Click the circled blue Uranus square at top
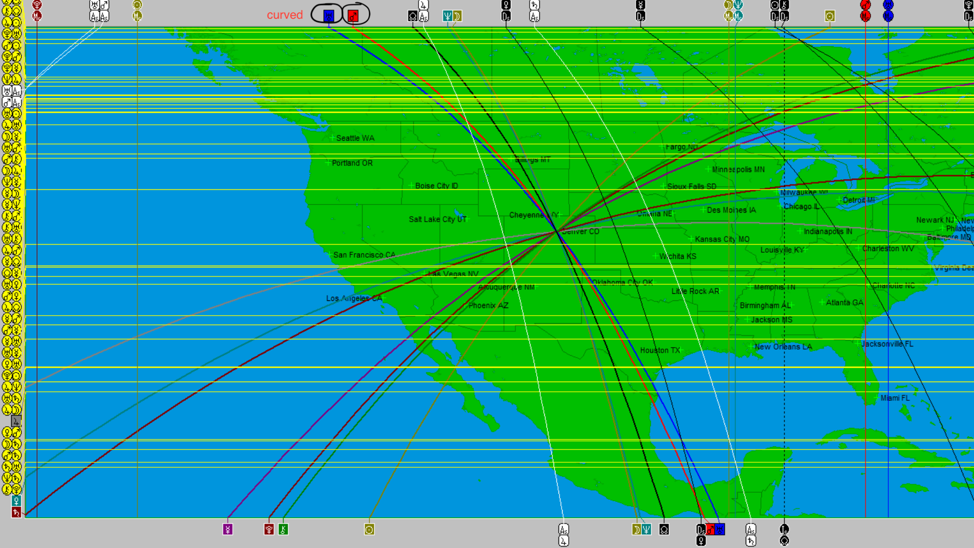 coord(329,16)
